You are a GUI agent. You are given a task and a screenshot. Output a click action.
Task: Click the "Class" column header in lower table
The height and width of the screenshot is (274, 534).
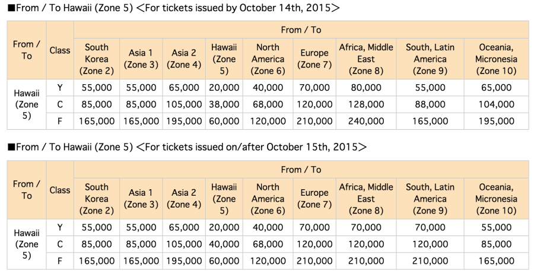[x=60, y=190]
